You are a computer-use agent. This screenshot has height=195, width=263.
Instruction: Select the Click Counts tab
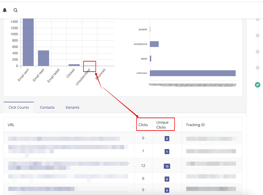tap(18, 107)
